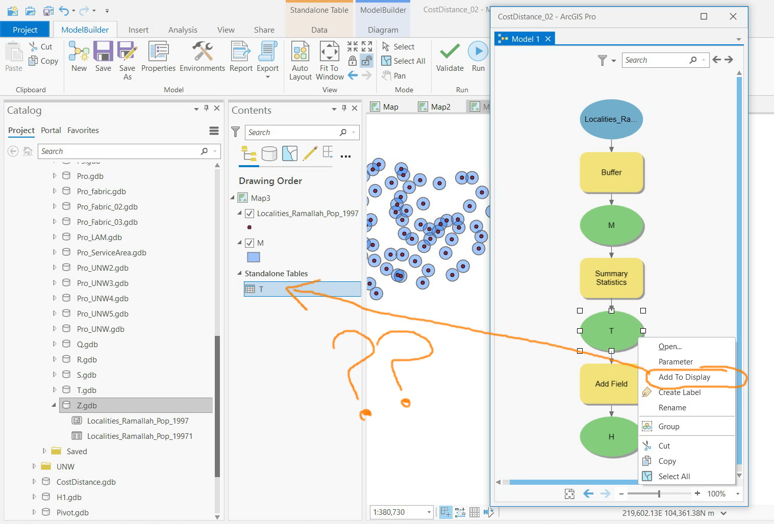Open the Portal tab in Catalog

tap(51, 130)
